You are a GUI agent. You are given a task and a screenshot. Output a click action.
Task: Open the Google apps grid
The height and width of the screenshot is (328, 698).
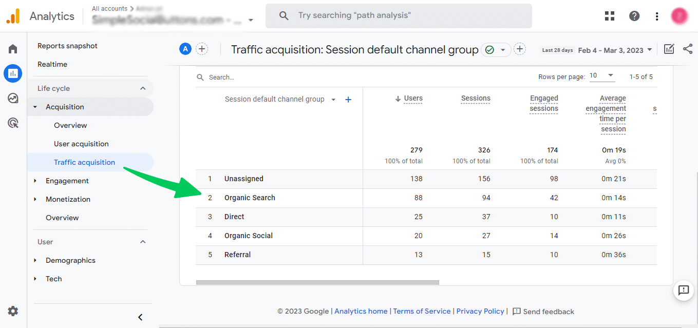609,15
